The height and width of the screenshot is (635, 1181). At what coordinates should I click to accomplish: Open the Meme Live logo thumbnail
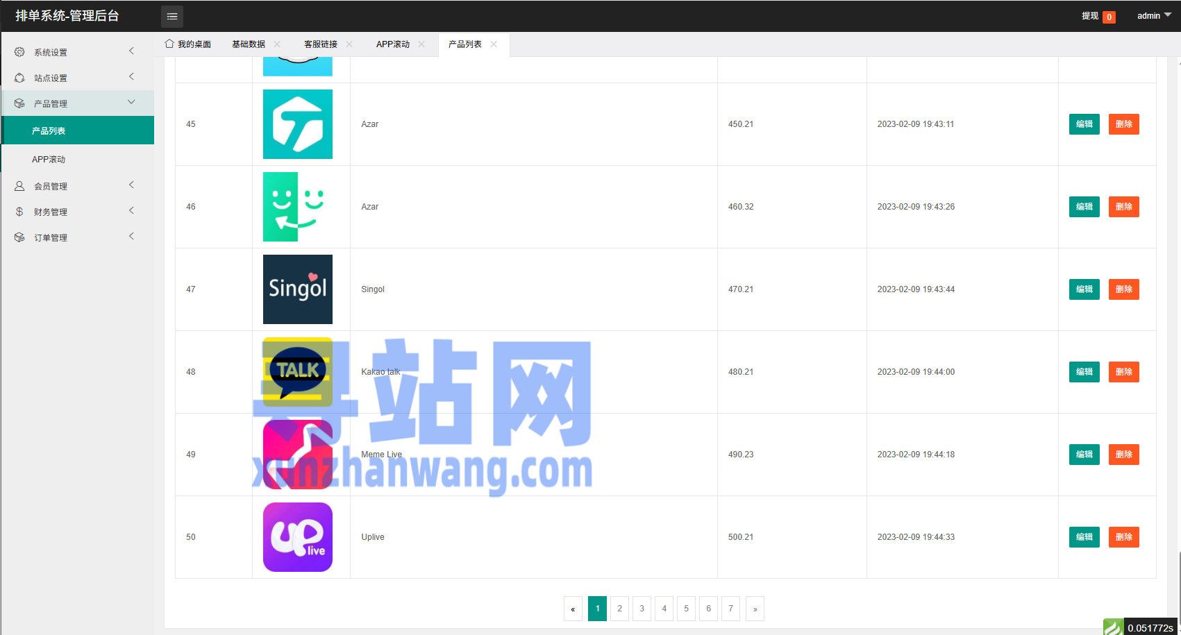click(x=298, y=455)
